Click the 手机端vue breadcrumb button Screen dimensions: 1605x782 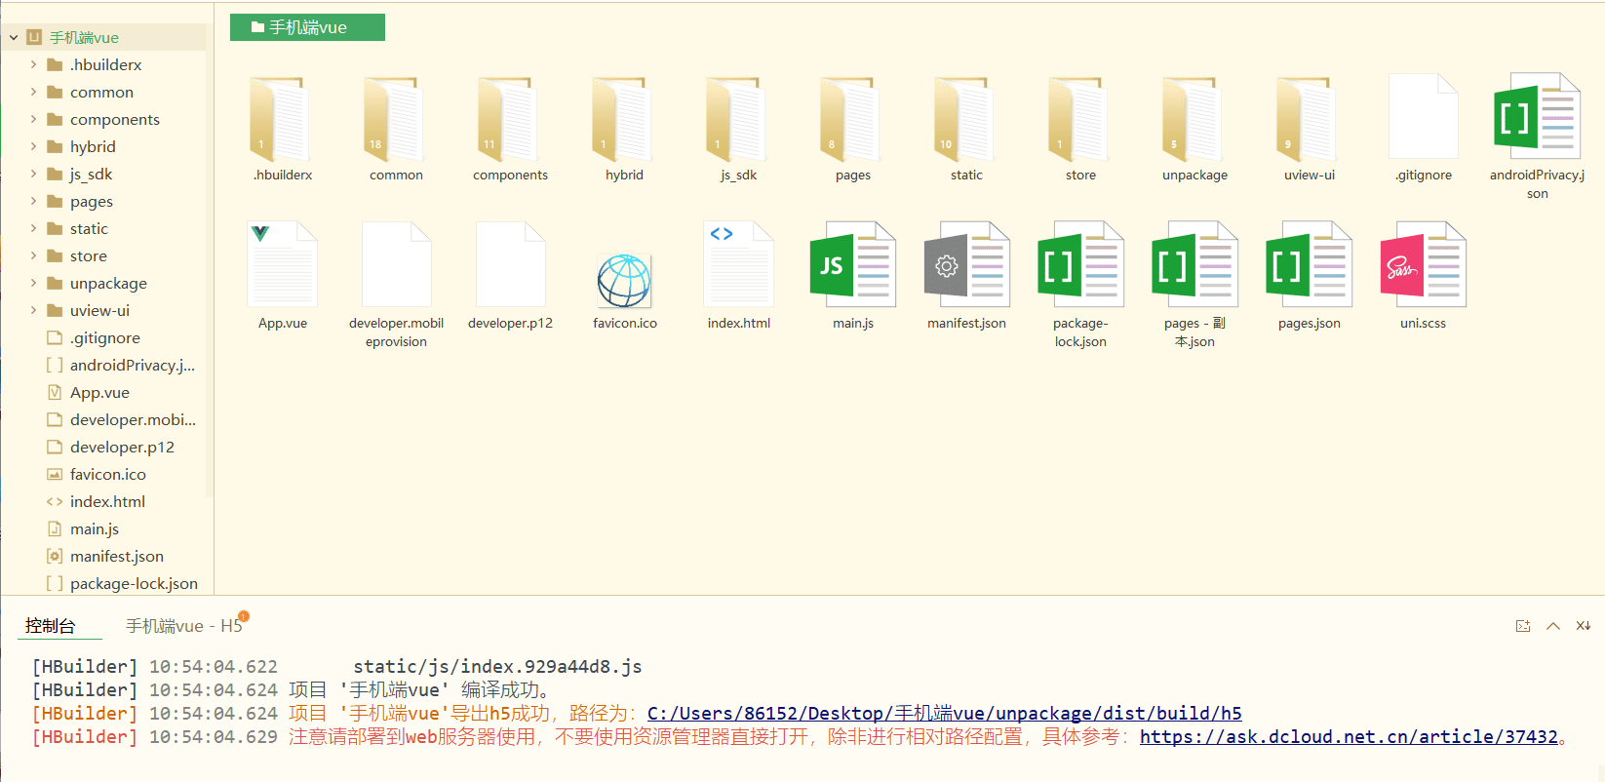click(x=307, y=27)
